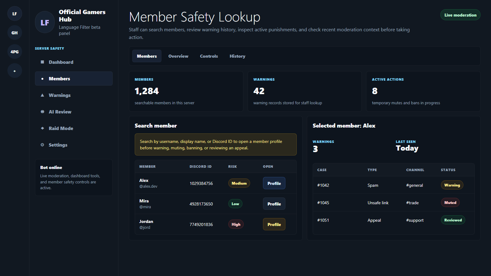Switch to the Overview tab

(178, 56)
